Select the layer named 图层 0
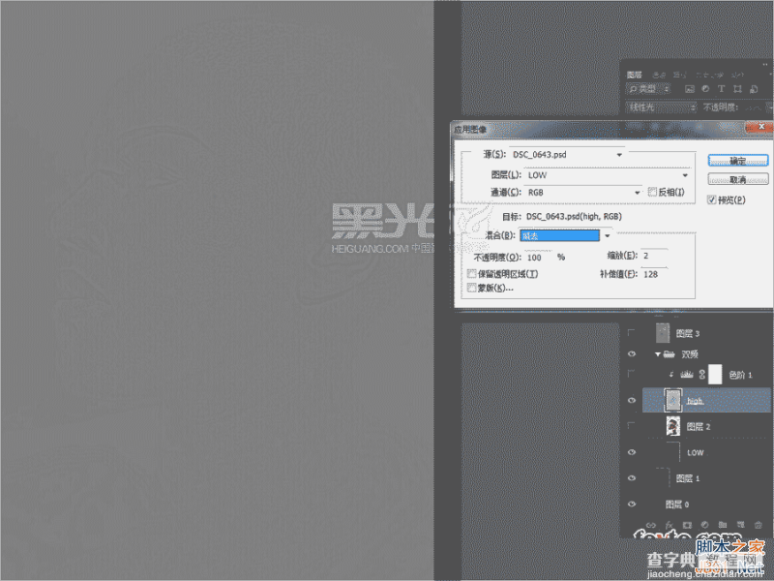 [676, 505]
